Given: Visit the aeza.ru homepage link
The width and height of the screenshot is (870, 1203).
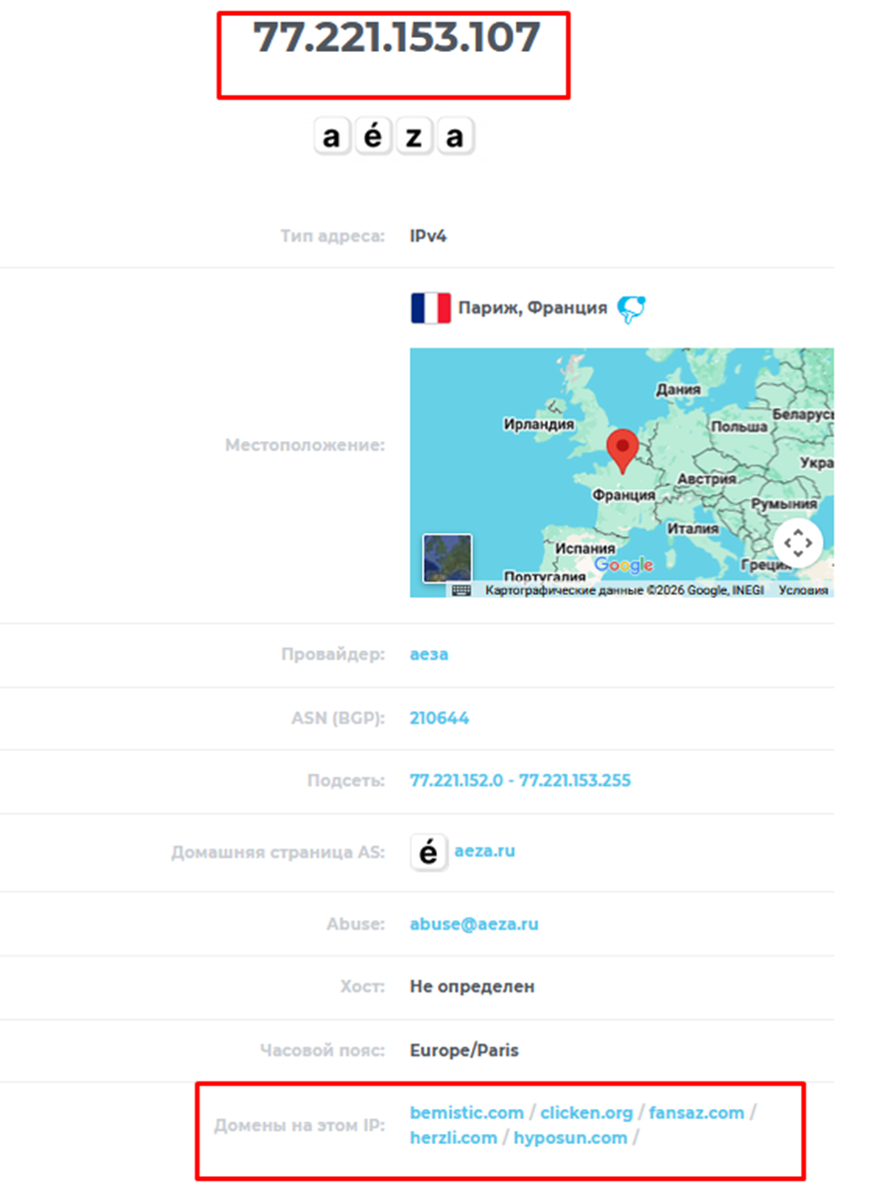Looking at the screenshot, I should 485,852.
